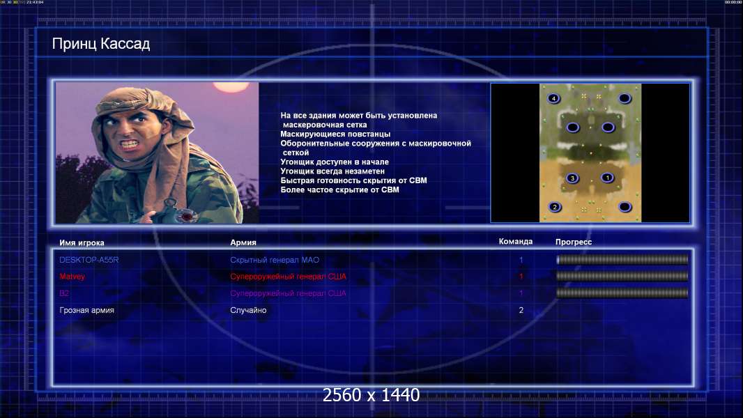Select player Matvey in the list

tap(72, 277)
